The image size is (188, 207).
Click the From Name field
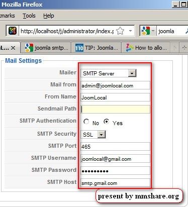coord(115,97)
